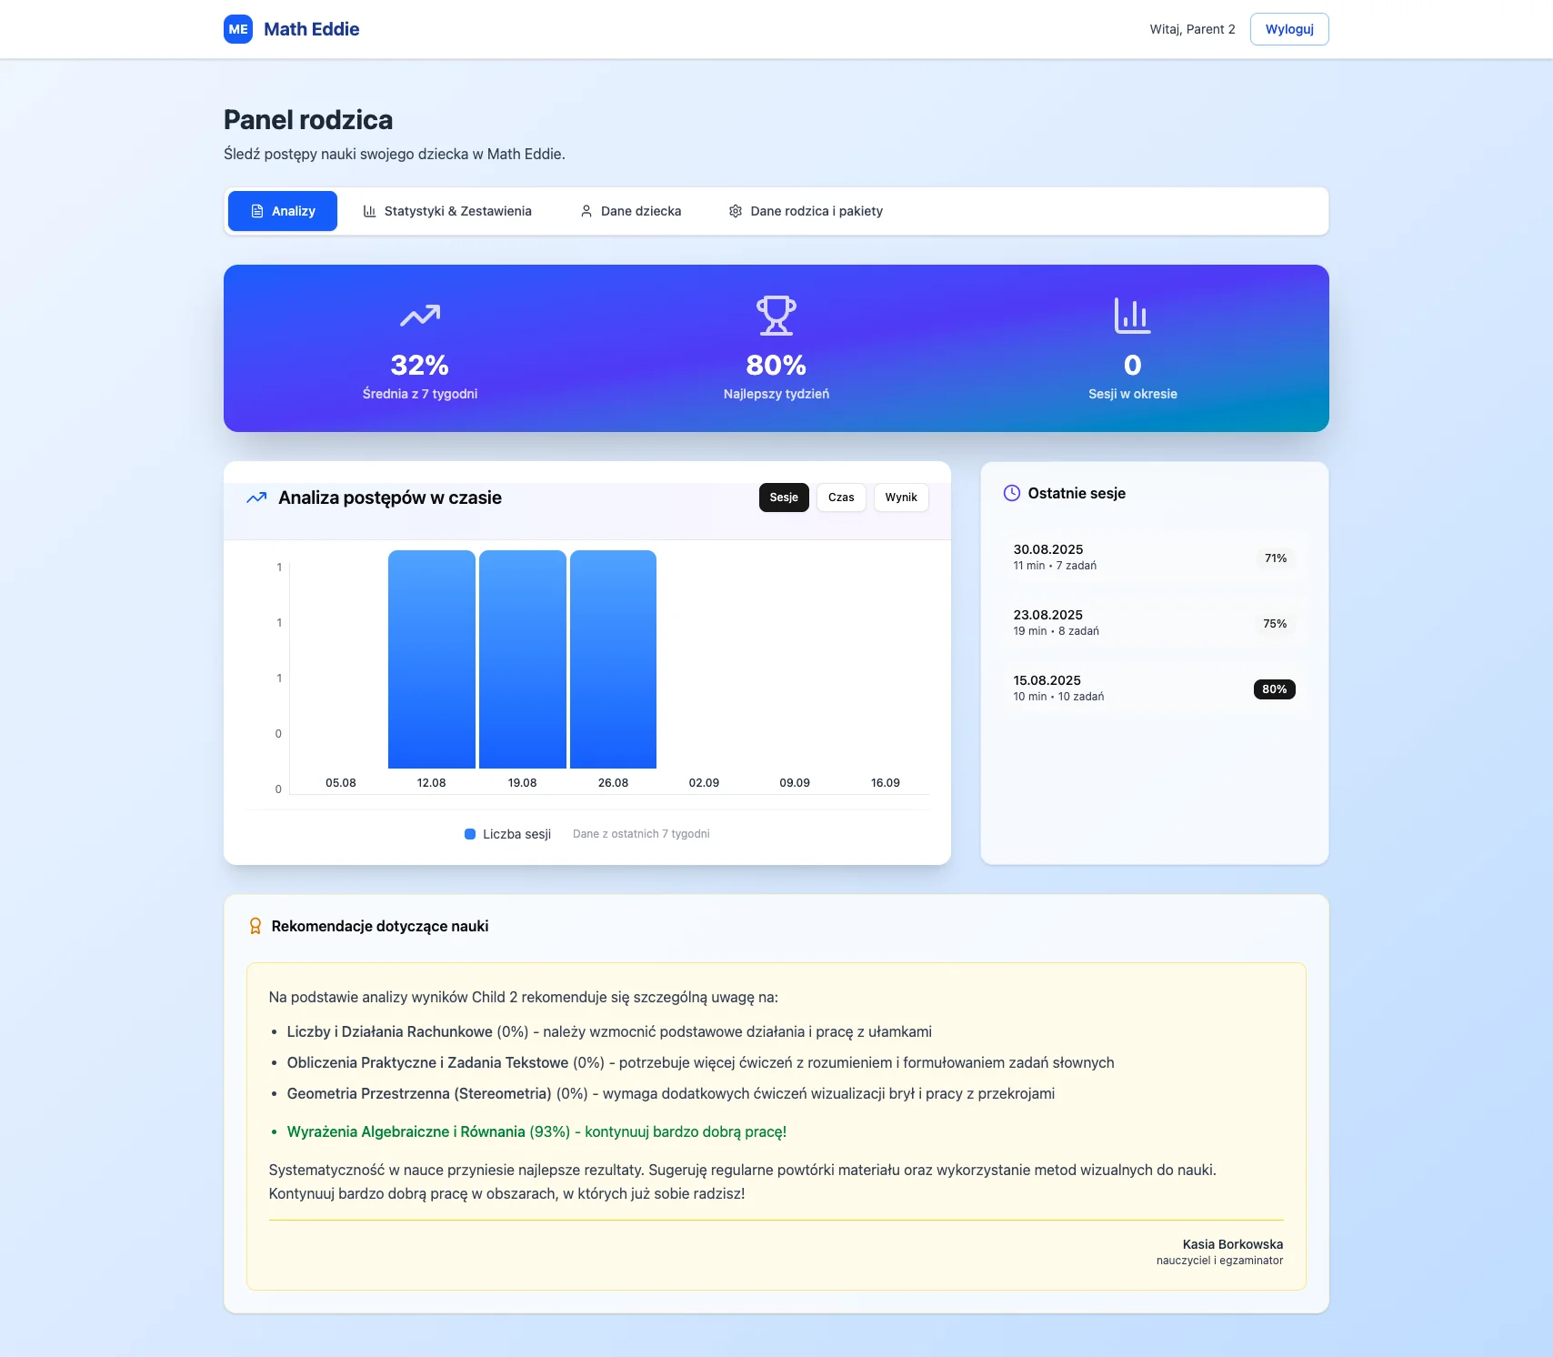Select the Analizy tab

282,210
